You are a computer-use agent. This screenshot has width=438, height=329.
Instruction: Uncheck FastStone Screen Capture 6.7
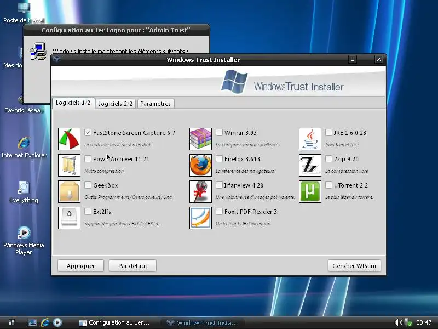(x=88, y=132)
